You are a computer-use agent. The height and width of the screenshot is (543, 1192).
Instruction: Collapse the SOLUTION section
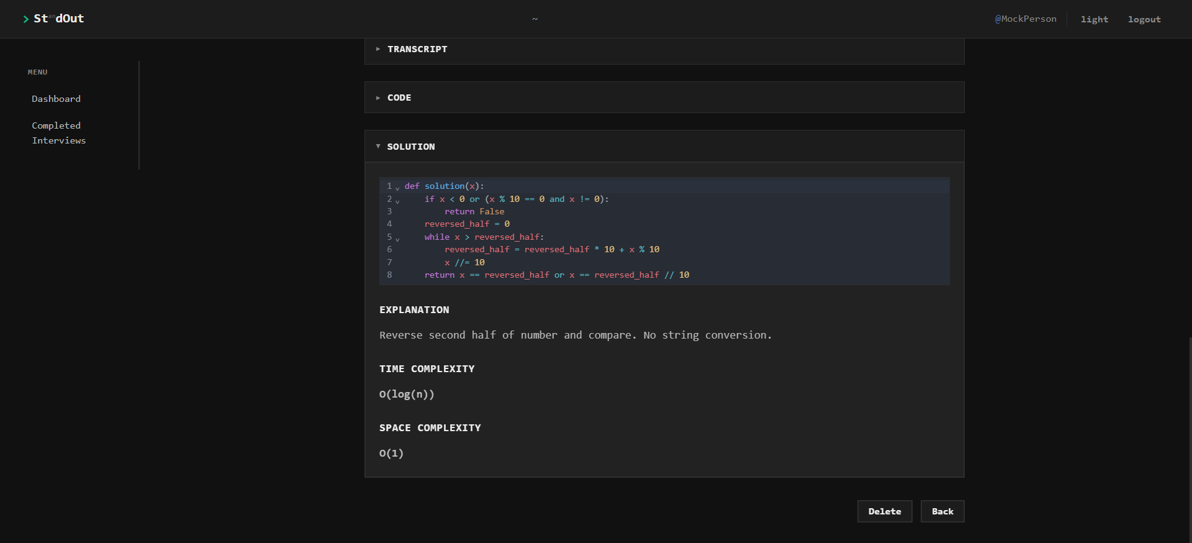click(664, 147)
